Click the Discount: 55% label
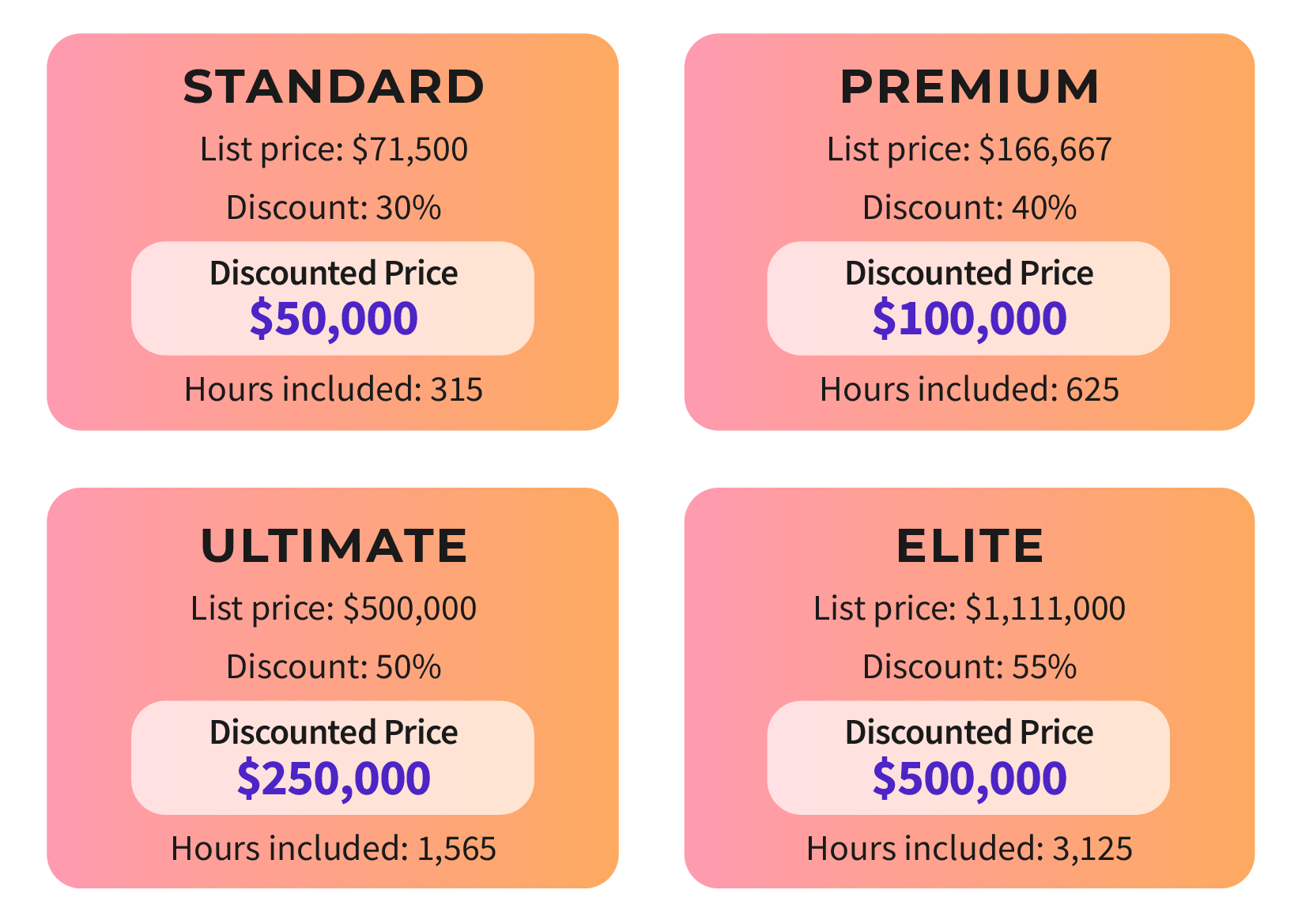 [969, 667]
